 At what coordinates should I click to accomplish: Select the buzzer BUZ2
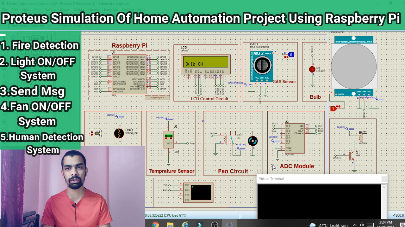pyautogui.click(x=361, y=138)
